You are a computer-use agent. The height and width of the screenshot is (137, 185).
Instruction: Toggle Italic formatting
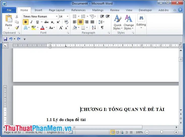click(x=31, y=22)
